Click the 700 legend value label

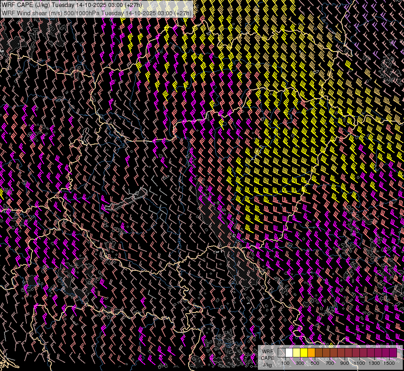(330, 363)
